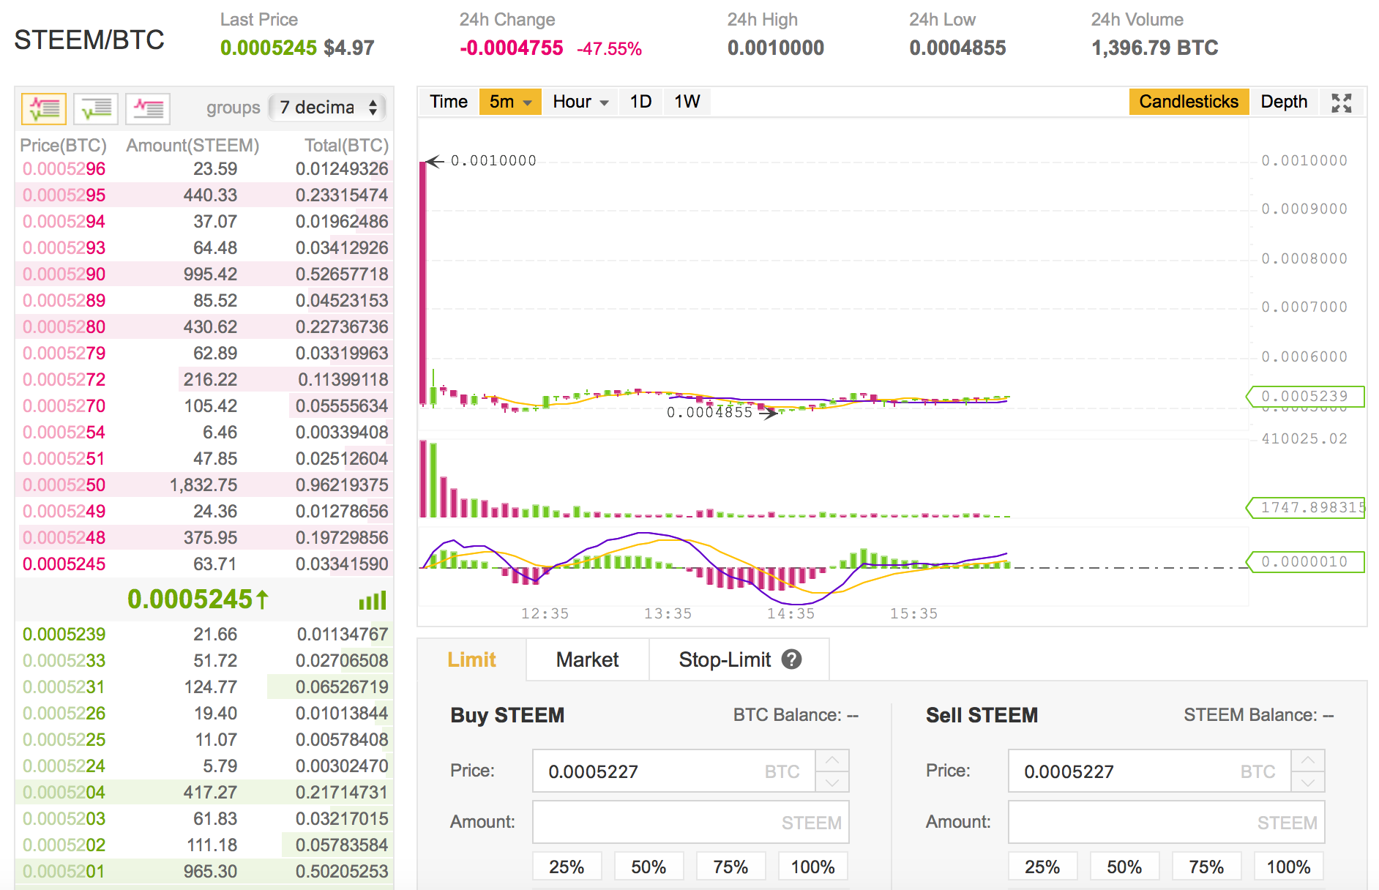Screen dimensions: 1379x890
Task: Set Buy amount to 50%
Action: tap(649, 867)
